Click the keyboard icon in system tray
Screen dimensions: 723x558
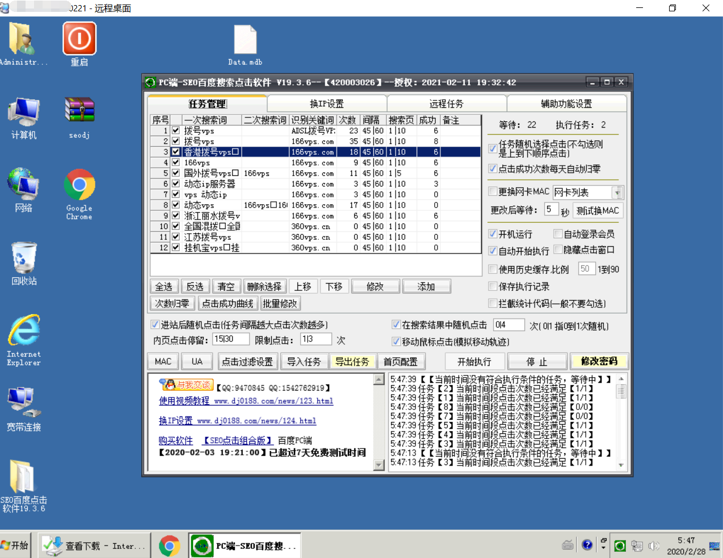point(568,546)
